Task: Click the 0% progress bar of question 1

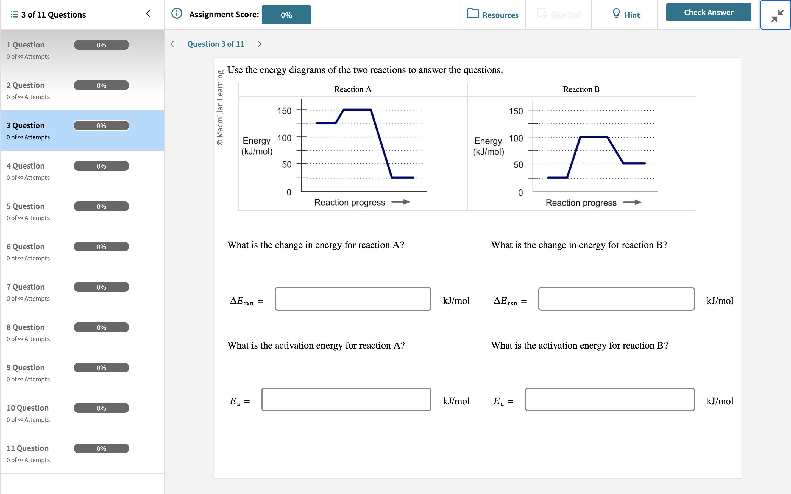Action: click(101, 45)
